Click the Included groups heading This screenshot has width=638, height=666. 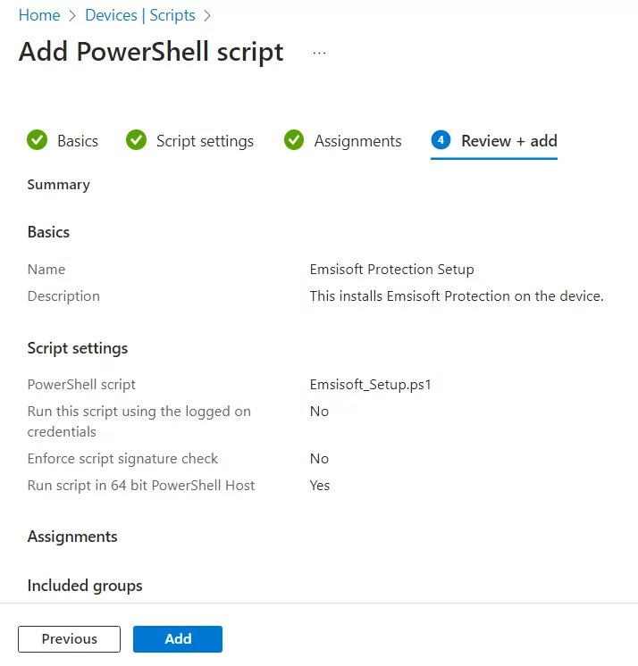tap(85, 586)
